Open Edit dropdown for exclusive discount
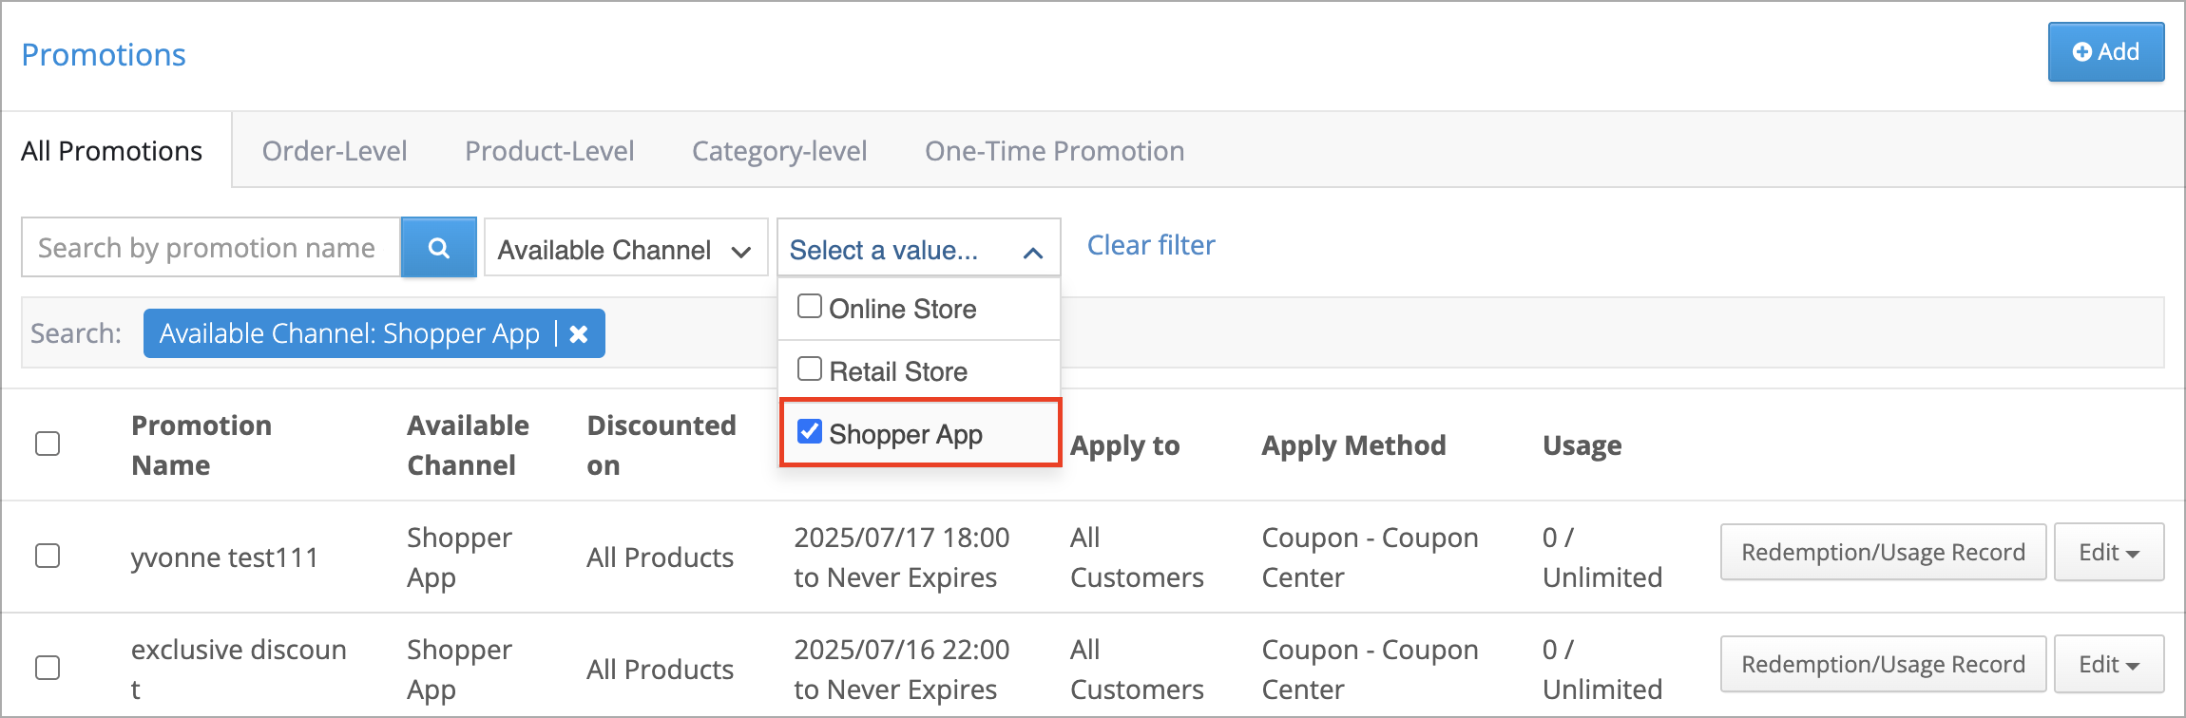Viewport: 2186px width, 718px height. [x=2108, y=665]
